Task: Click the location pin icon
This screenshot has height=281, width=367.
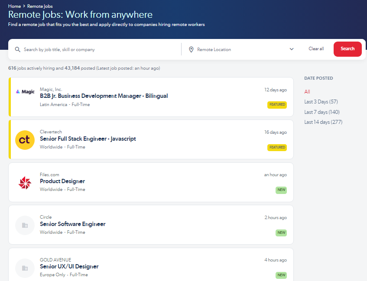Action: pyautogui.click(x=191, y=49)
